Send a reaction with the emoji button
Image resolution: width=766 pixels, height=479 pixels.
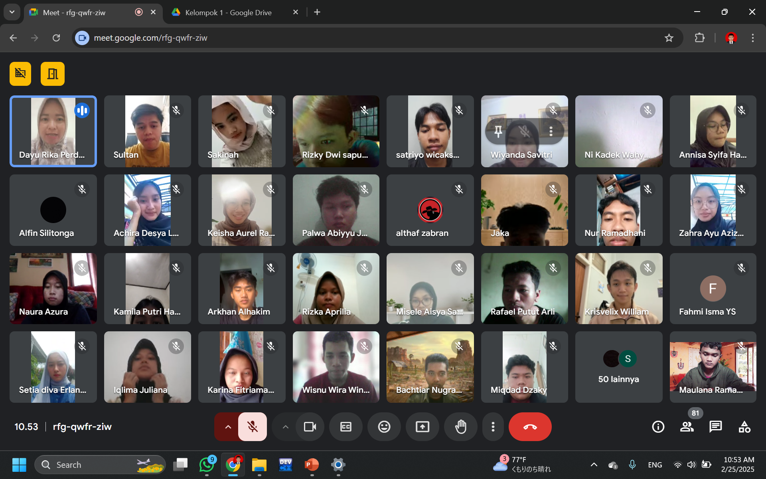[x=384, y=427]
